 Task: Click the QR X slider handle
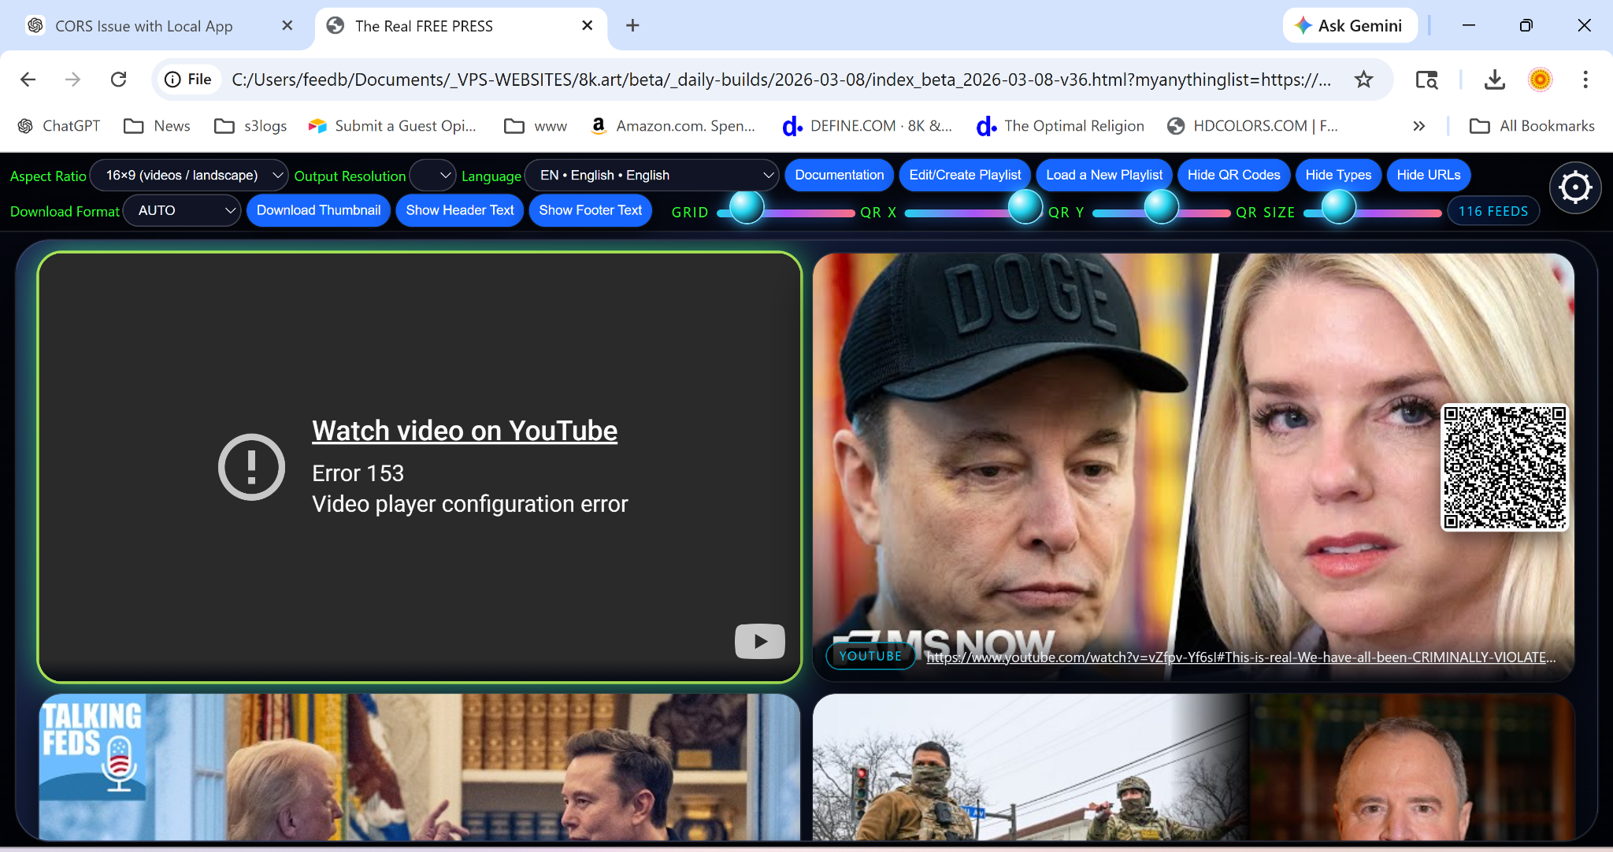[x=1025, y=207]
